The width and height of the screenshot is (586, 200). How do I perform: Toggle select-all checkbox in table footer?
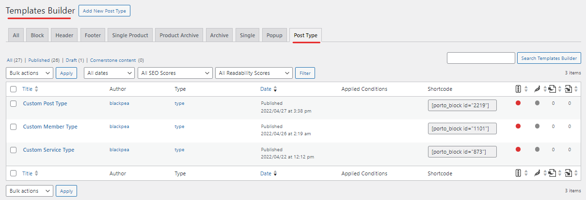point(13,173)
